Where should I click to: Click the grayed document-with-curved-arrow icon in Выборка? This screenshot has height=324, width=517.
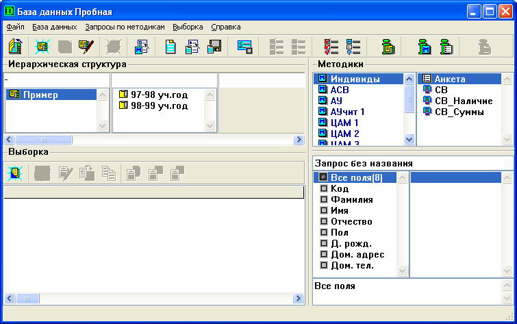(87, 173)
